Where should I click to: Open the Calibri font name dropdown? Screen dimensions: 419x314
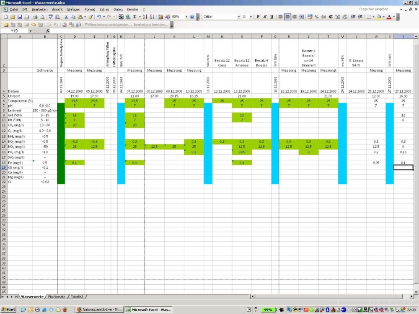click(239, 17)
